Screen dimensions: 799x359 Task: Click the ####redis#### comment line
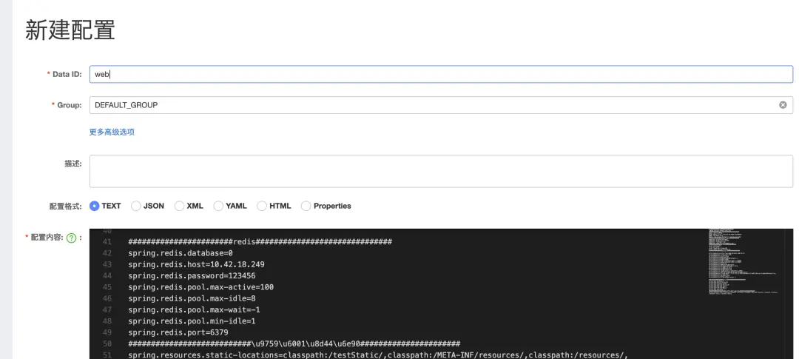260,242
